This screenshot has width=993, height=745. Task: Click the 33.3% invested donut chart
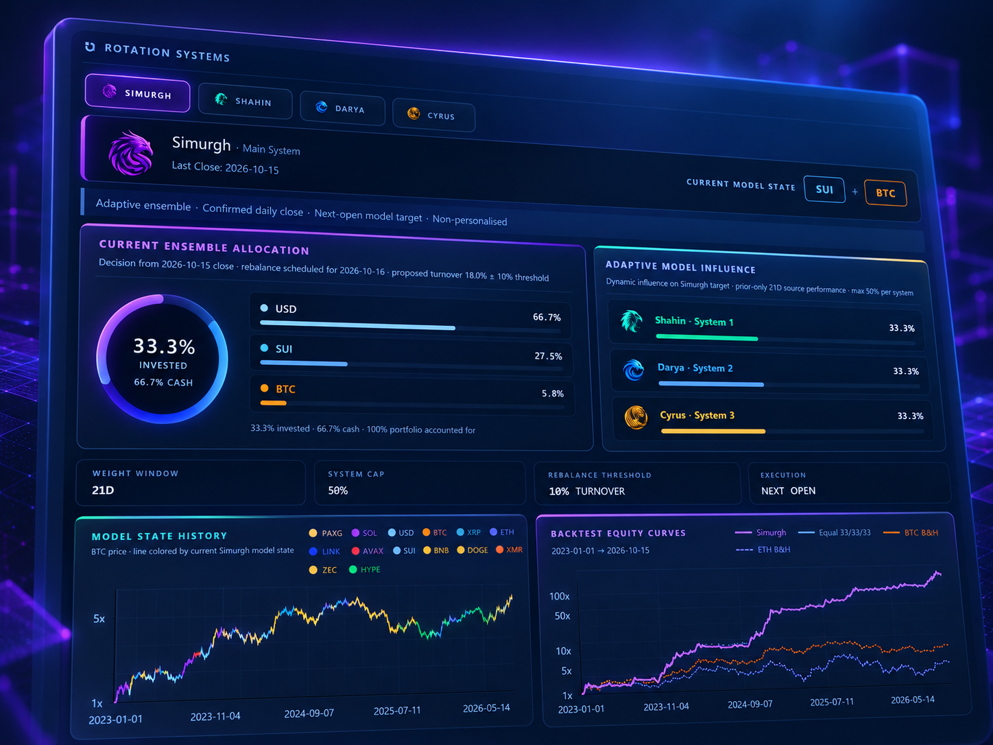[x=163, y=359]
